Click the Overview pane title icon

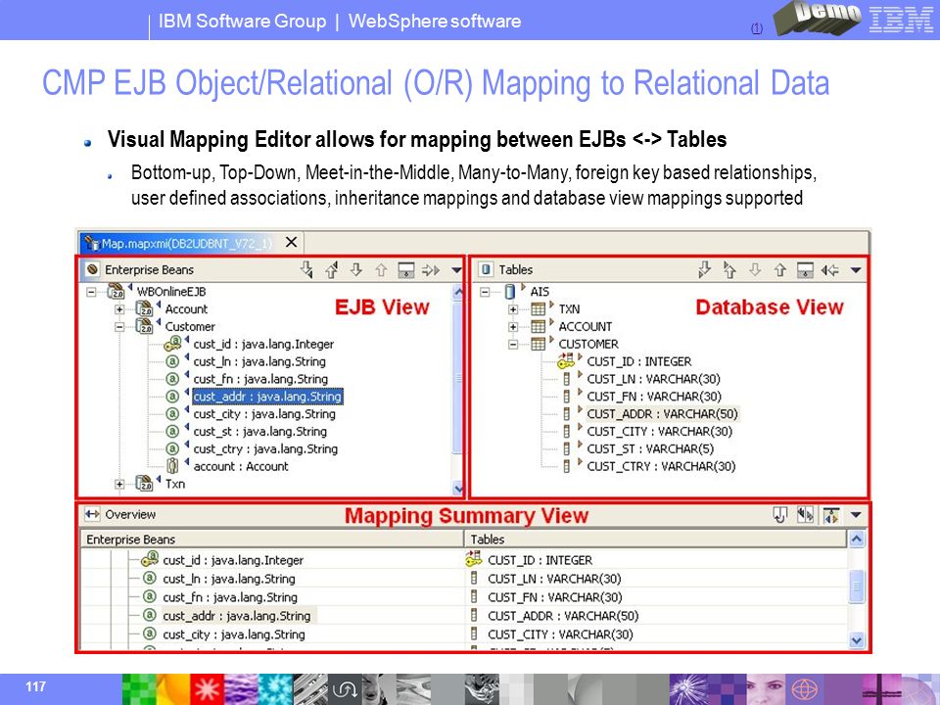click(x=92, y=514)
